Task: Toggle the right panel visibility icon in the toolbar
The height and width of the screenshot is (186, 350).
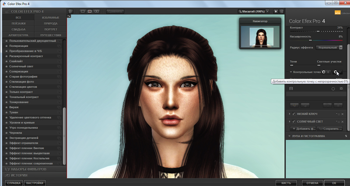Action: pyautogui.click(x=281, y=11)
